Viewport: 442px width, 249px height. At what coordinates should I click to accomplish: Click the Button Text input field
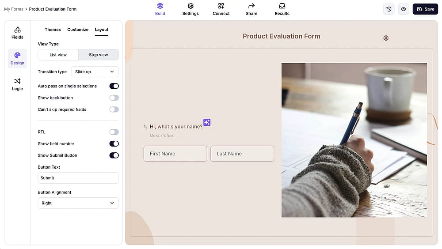click(x=78, y=178)
